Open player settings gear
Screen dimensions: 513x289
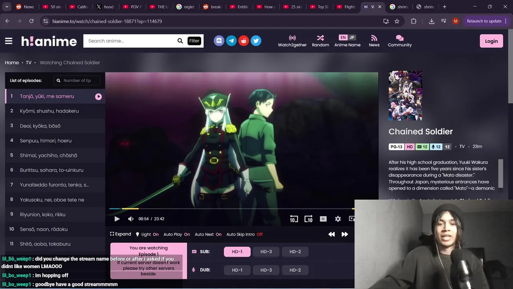click(x=338, y=219)
